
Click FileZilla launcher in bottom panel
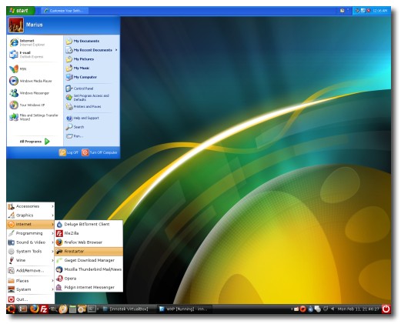[44, 309]
